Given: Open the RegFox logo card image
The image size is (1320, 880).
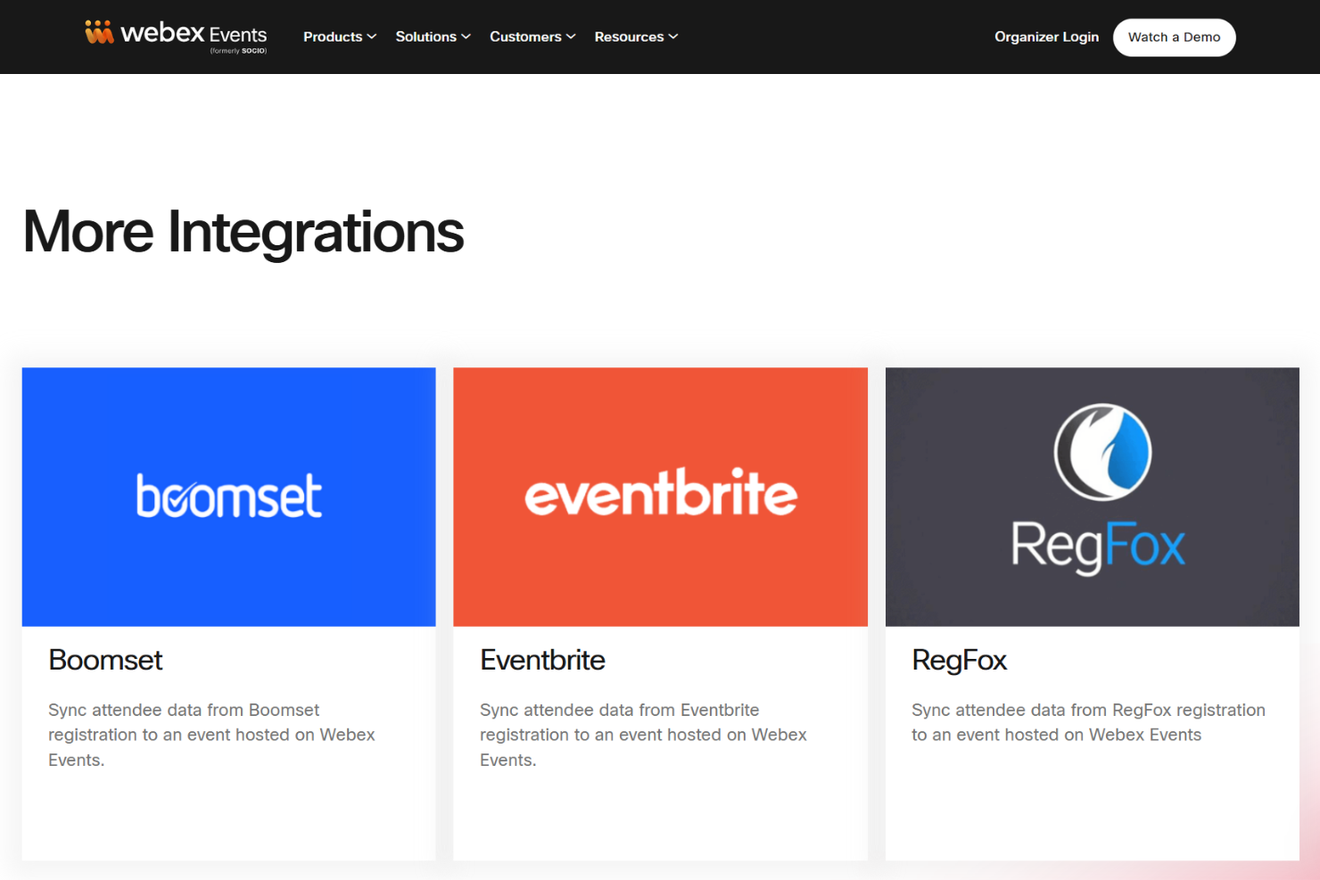Looking at the screenshot, I should (1092, 497).
